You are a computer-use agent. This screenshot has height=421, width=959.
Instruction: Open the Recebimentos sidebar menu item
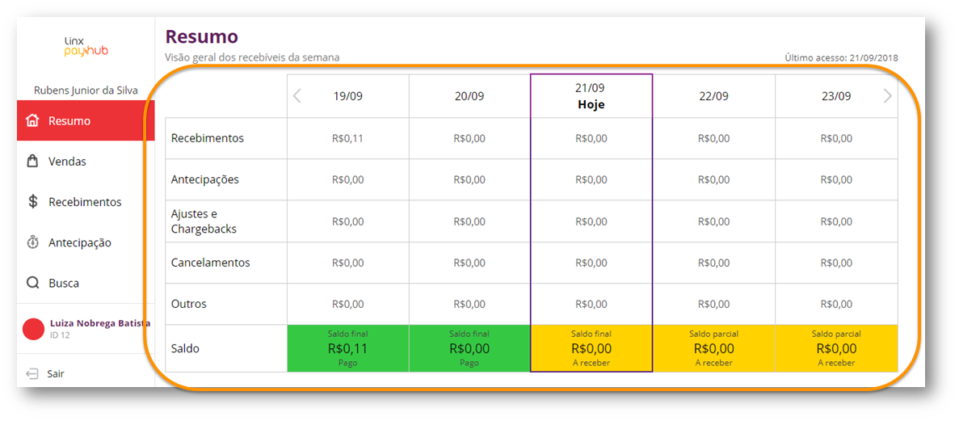tap(86, 202)
